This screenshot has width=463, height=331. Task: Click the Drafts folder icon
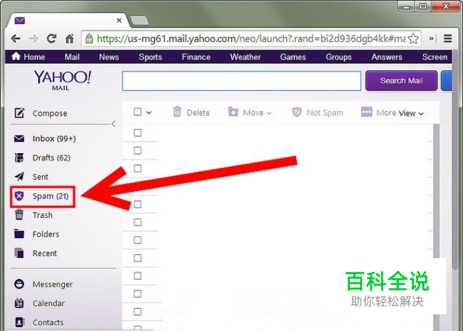pyautogui.click(x=19, y=158)
